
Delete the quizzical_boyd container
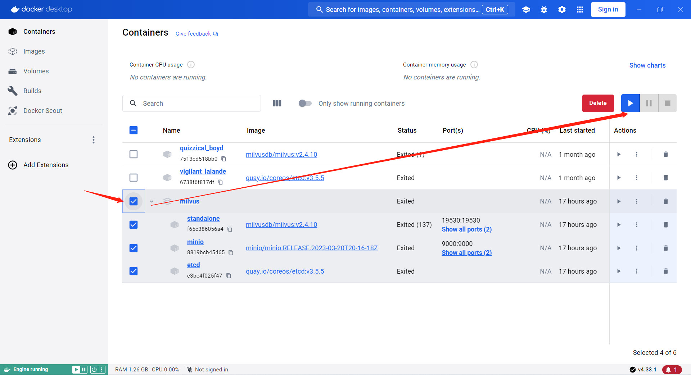[666, 154]
